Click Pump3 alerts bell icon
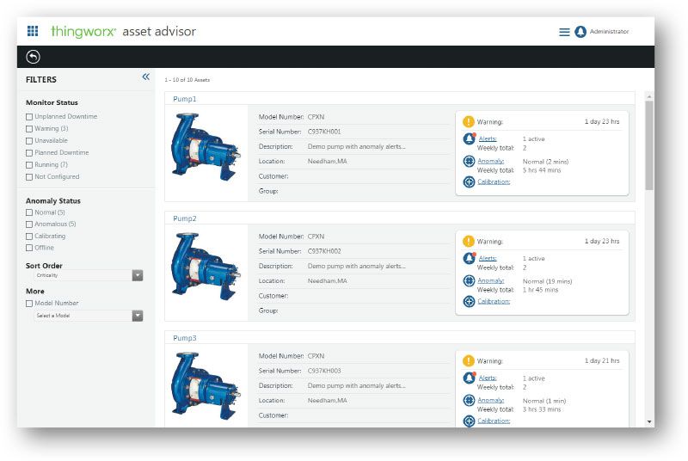This screenshot has height=461, width=688. (469, 378)
